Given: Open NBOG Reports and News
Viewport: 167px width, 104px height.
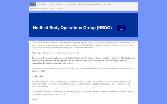Looking at the screenshot, I should [90, 4].
